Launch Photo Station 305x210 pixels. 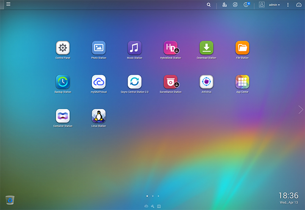99,48
